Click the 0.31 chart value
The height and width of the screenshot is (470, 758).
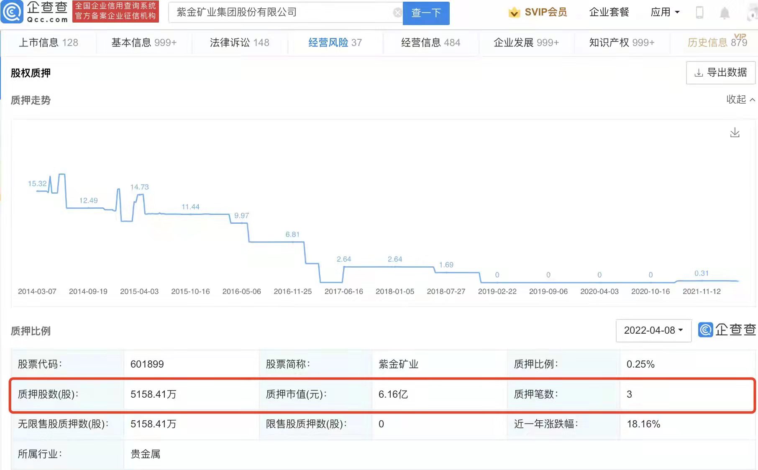pos(702,273)
